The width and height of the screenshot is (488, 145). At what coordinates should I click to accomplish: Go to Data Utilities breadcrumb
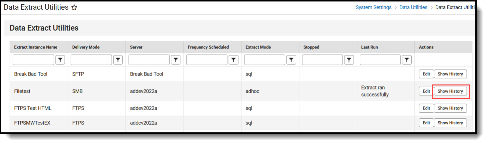(413, 7)
